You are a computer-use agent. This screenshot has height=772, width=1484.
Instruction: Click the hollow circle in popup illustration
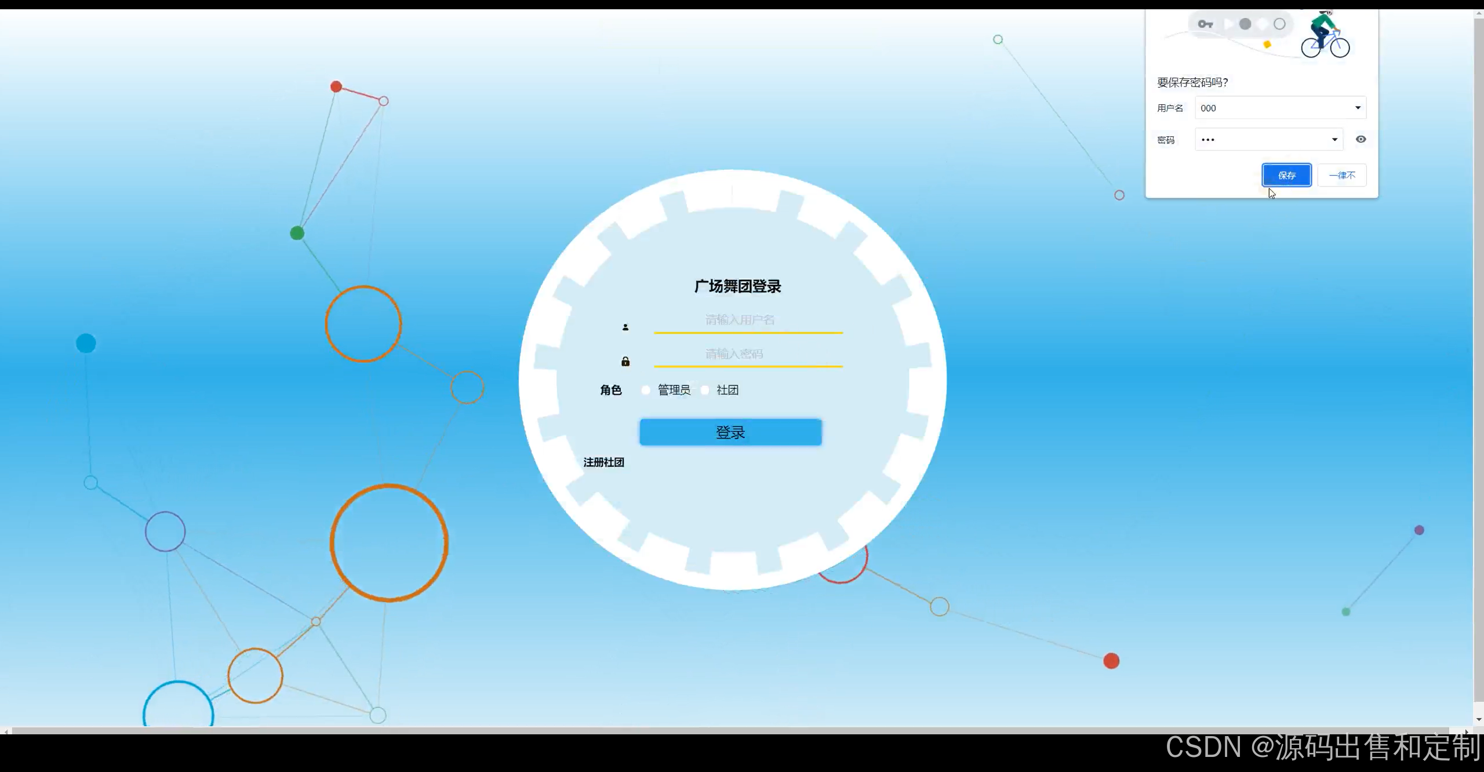coord(1279,24)
